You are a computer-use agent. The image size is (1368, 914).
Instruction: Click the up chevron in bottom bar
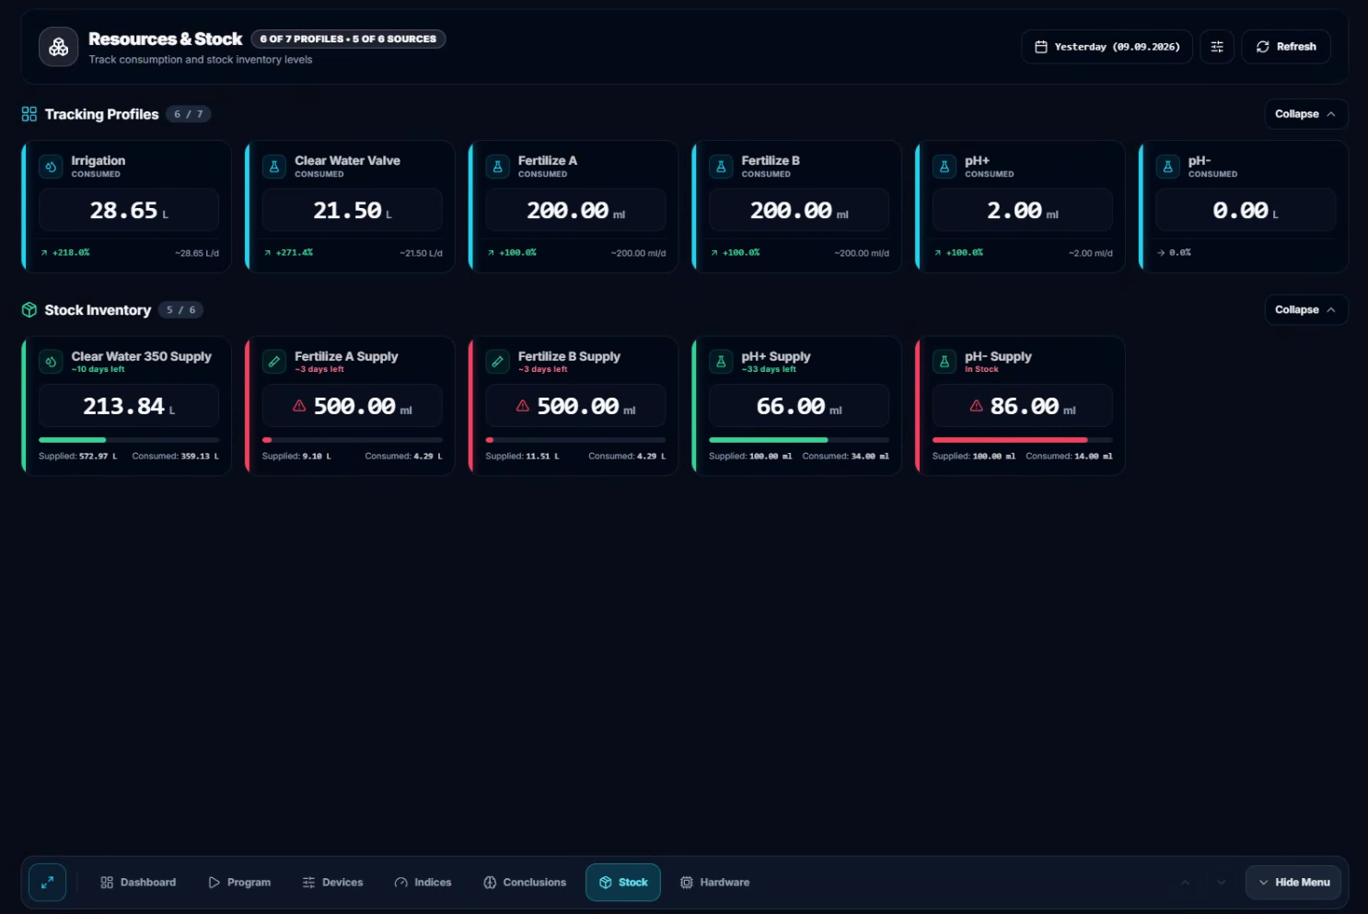pos(1185,882)
